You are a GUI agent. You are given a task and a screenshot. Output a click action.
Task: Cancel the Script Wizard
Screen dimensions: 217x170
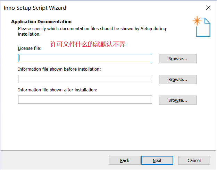click(194, 160)
